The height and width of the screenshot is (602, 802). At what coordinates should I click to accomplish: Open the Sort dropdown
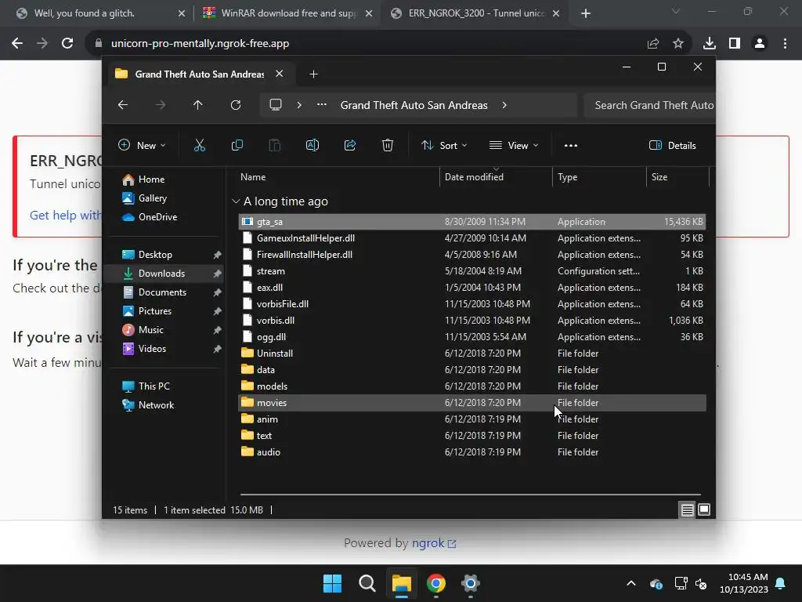tap(443, 145)
